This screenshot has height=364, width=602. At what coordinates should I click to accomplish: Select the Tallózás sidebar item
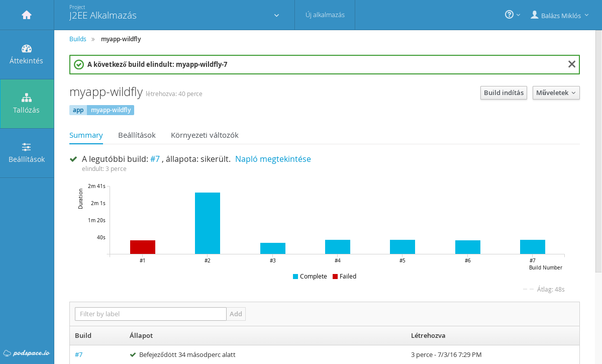click(27, 104)
